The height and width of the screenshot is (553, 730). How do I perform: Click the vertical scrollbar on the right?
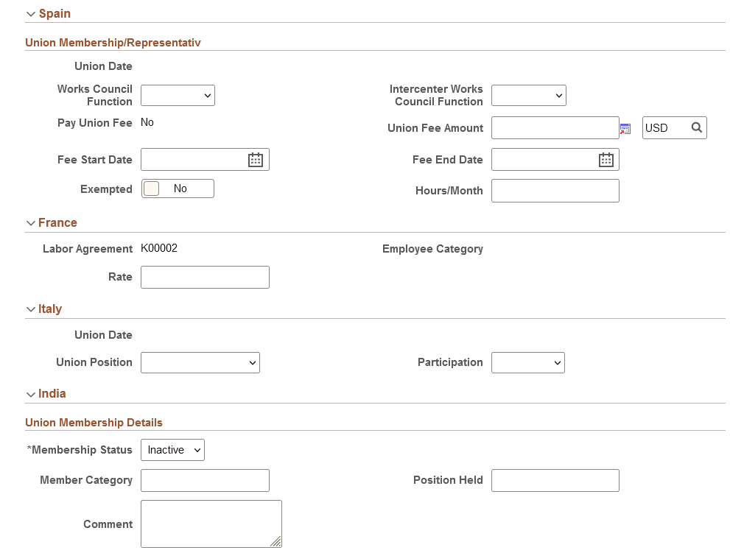726,276
